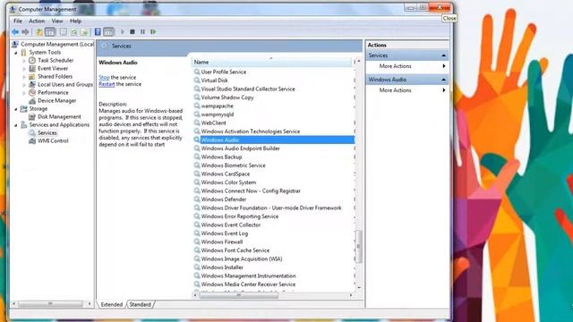Click the Restart Service toolbar icon
This screenshot has width=573, height=322.
coord(153,32)
